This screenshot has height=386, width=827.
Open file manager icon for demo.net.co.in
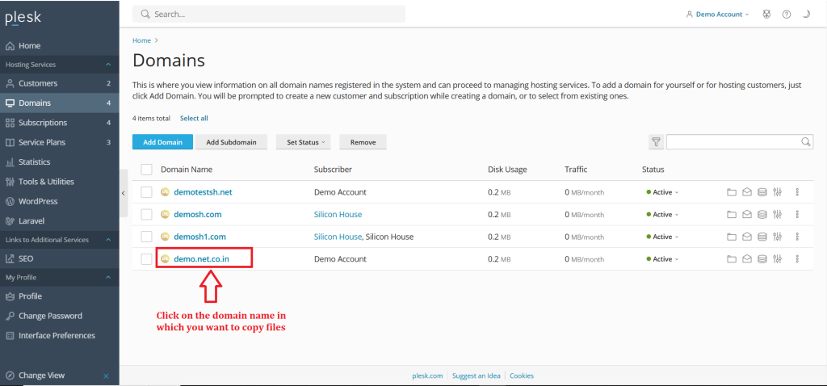click(732, 259)
